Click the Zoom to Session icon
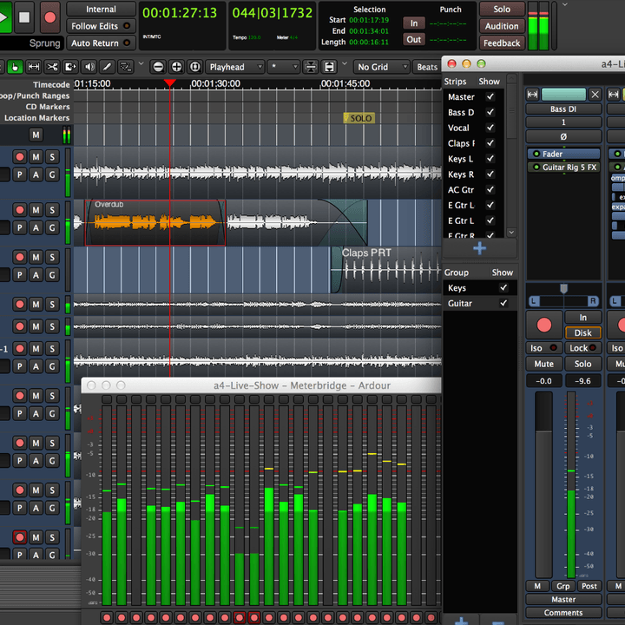 pos(195,67)
